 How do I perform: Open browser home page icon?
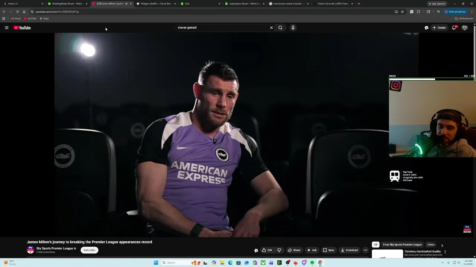tap(24, 11)
